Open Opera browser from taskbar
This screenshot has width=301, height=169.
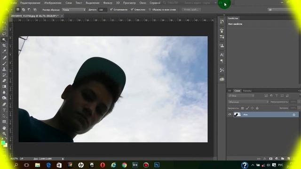103,165
